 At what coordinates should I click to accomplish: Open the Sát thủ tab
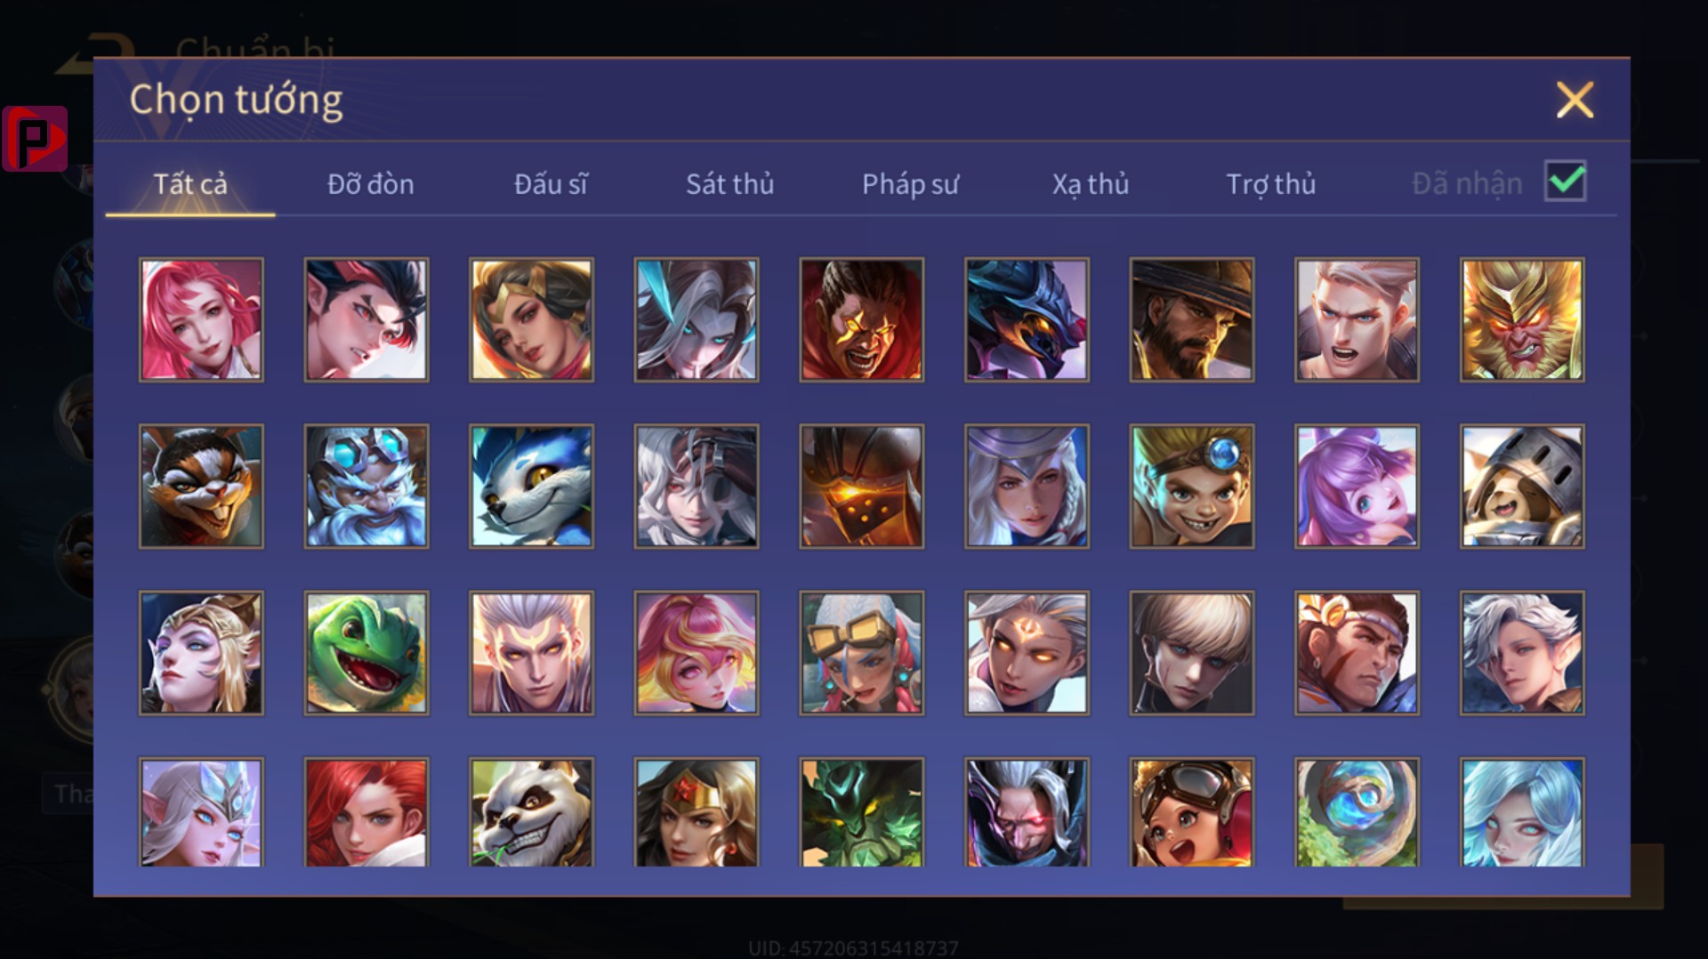click(x=729, y=184)
